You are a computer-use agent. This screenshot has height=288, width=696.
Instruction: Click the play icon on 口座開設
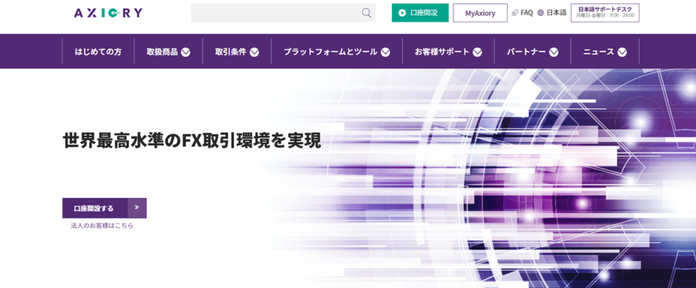(402, 13)
